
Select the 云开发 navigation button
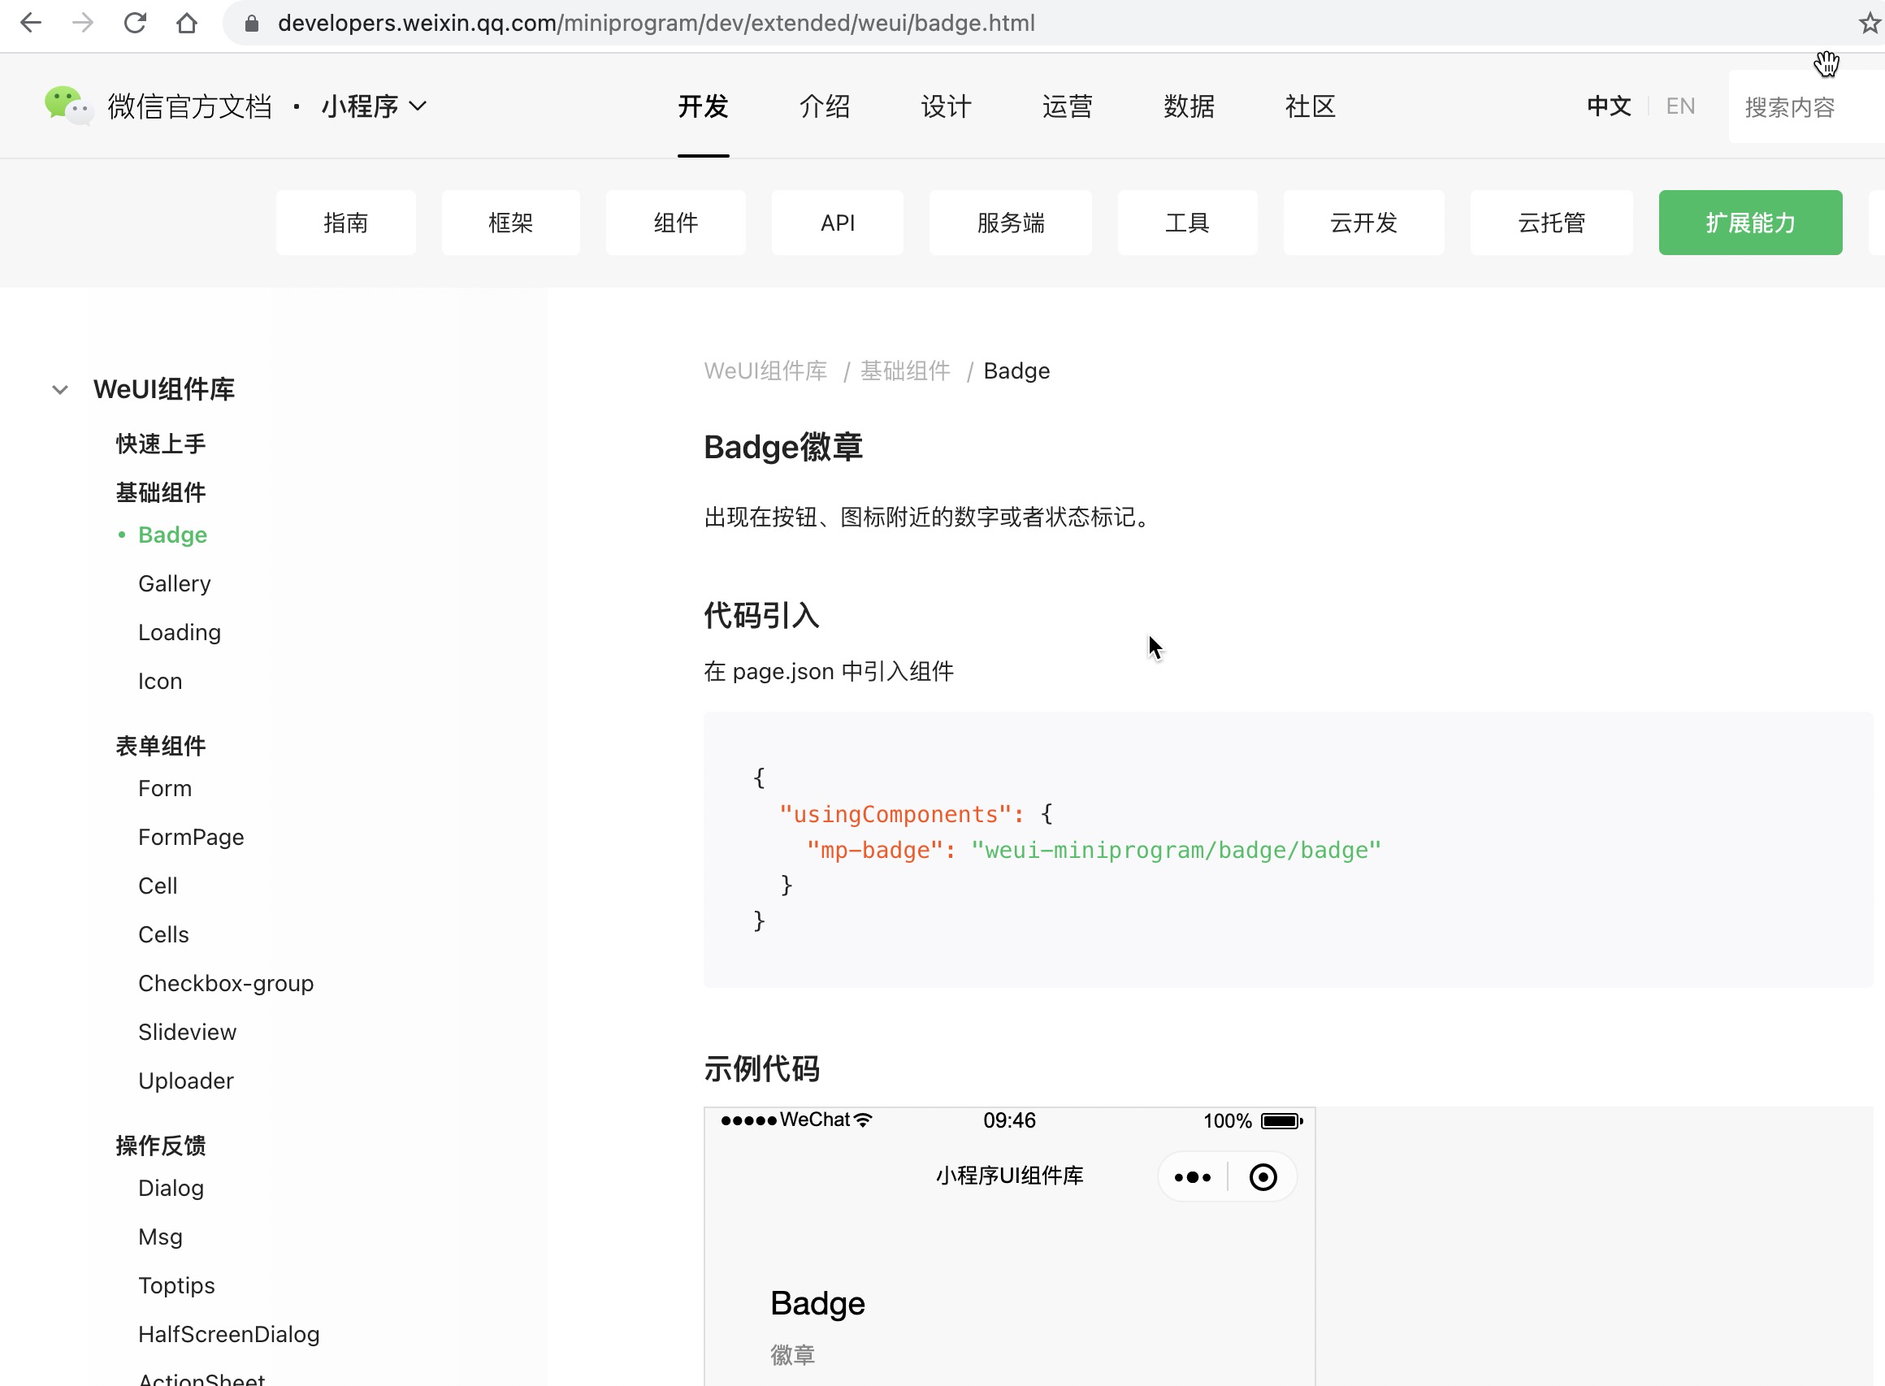[1363, 223]
